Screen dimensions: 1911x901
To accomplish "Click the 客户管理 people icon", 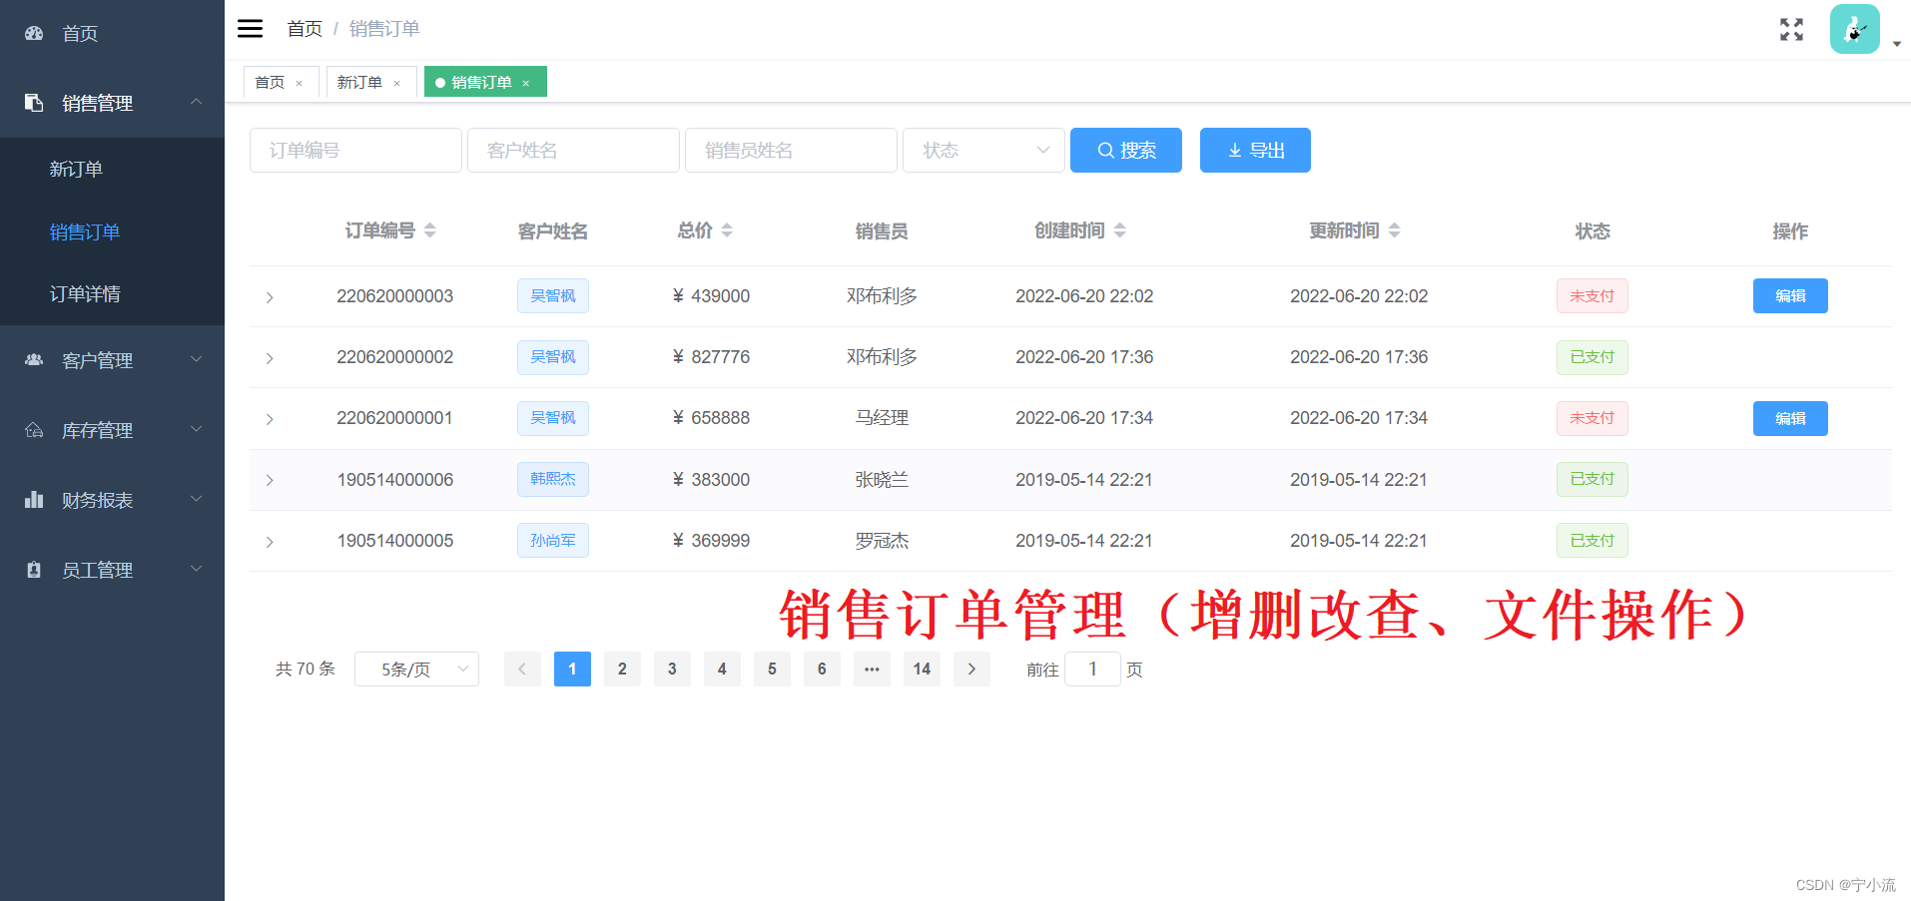I will pos(34,360).
